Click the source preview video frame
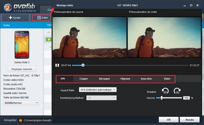The width and height of the screenshot is (204, 125). tap(89, 37)
